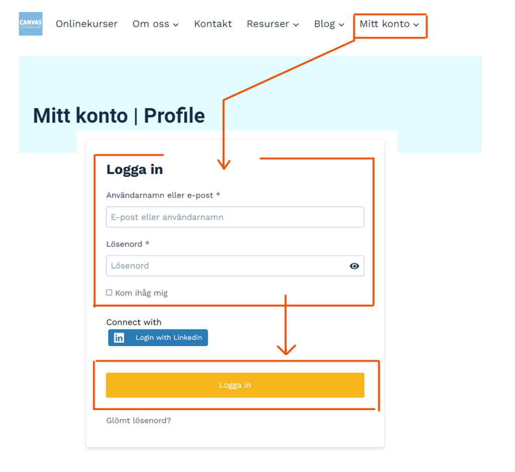
Task: Go to the Kontakt page
Action: coord(213,24)
